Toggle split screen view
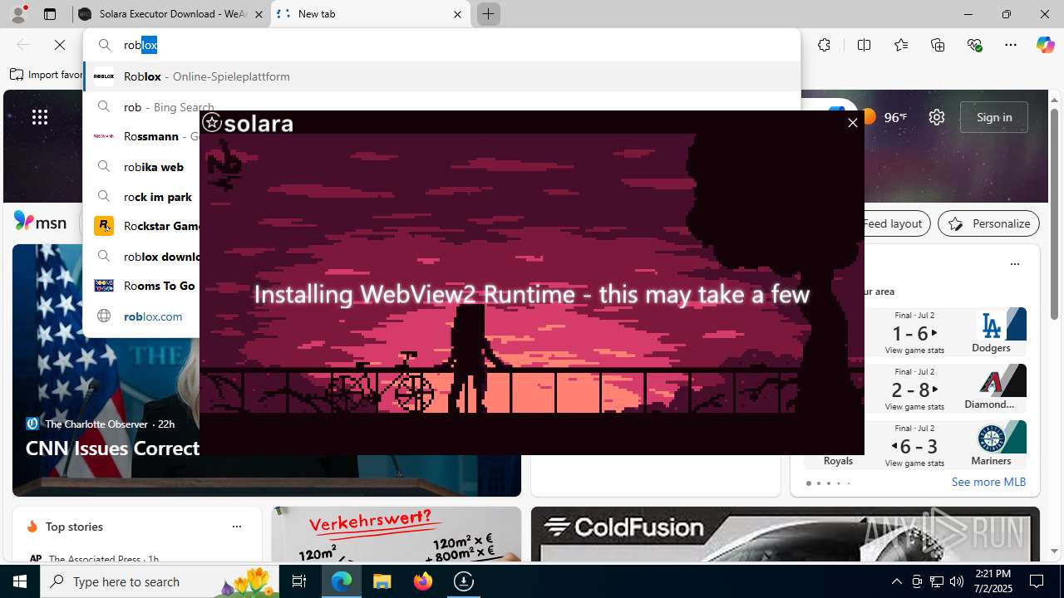Screen dimensions: 1064x598 [x=864, y=45]
